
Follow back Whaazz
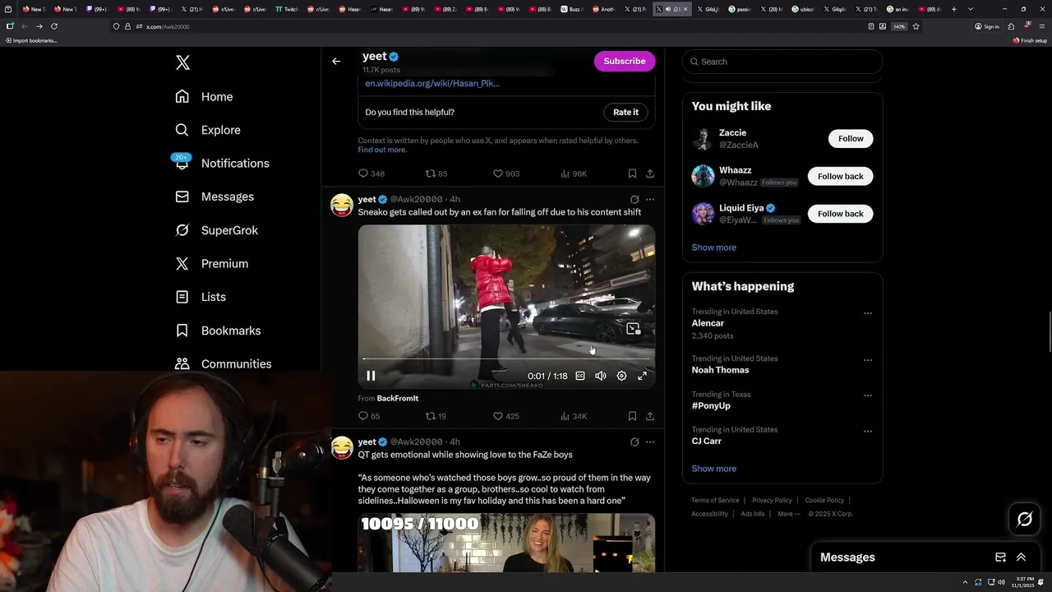(840, 176)
